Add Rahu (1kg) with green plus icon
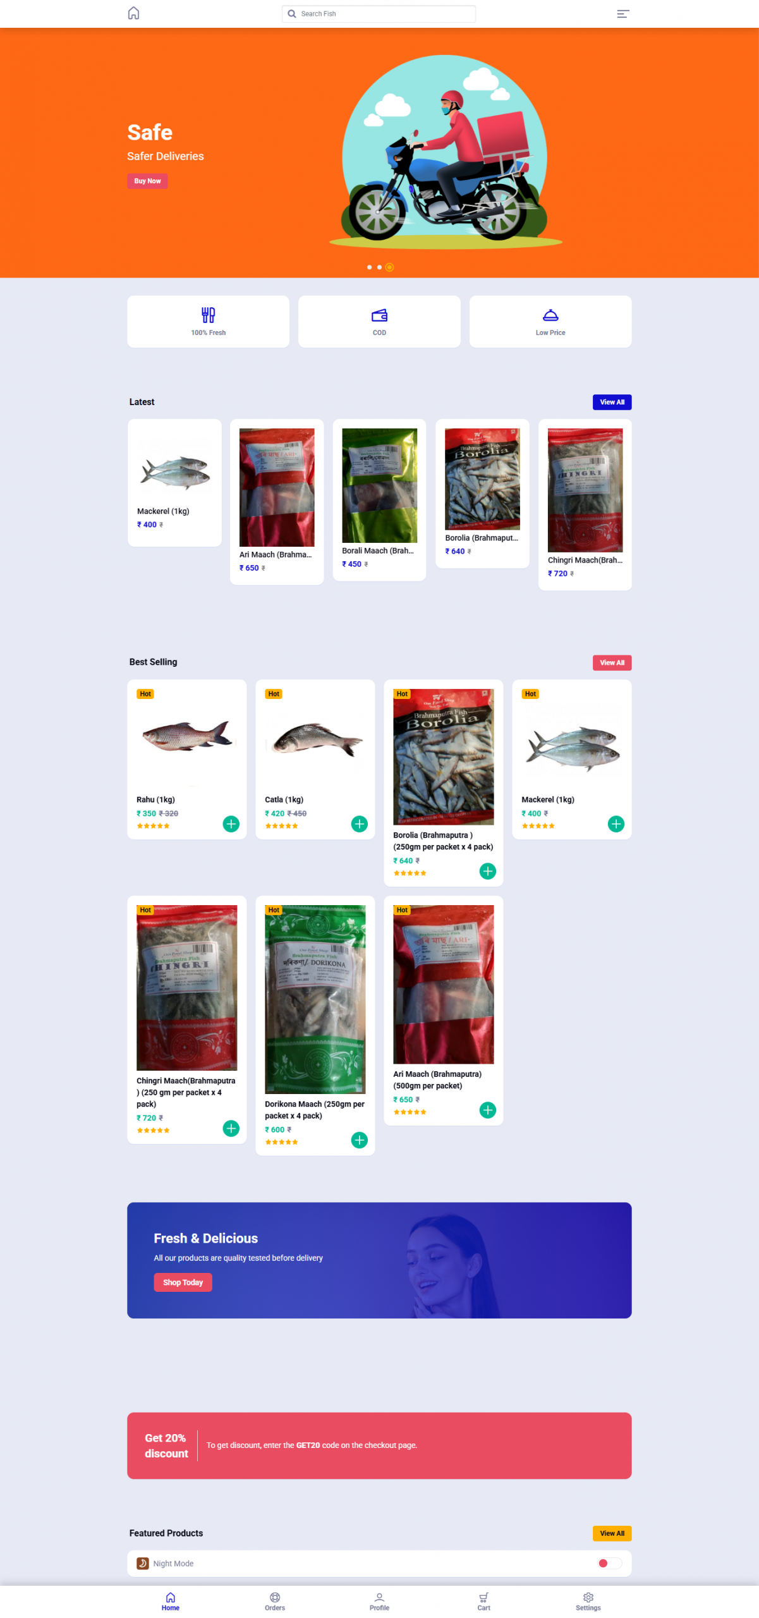This screenshot has width=759, height=1618. pyautogui.click(x=231, y=824)
